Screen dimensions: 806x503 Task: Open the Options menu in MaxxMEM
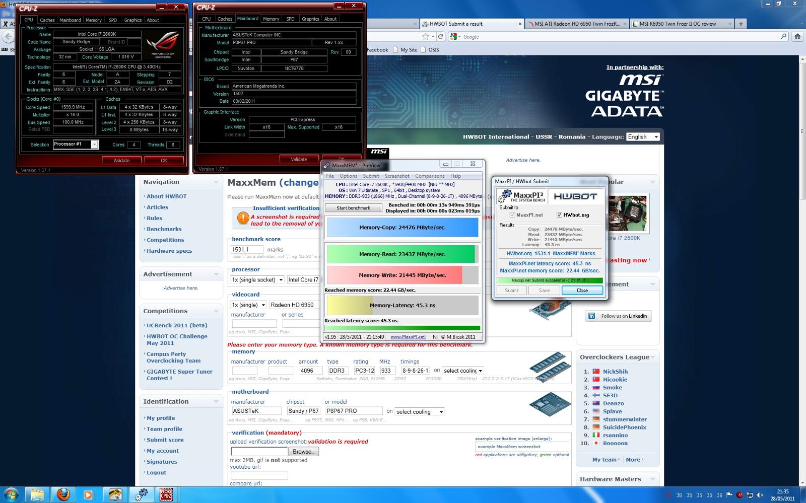coord(348,176)
